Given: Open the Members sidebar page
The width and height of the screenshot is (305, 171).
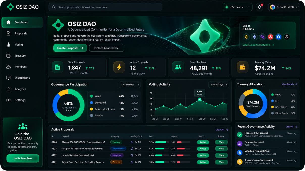Looking at the screenshot, I should point(22,67).
